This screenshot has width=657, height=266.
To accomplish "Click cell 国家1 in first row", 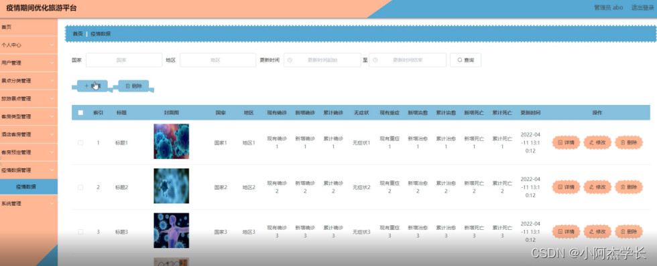I will click(221, 143).
